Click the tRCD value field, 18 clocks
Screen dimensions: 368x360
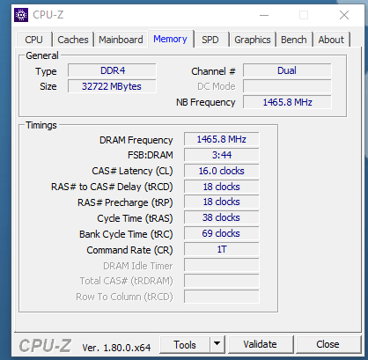click(x=222, y=187)
